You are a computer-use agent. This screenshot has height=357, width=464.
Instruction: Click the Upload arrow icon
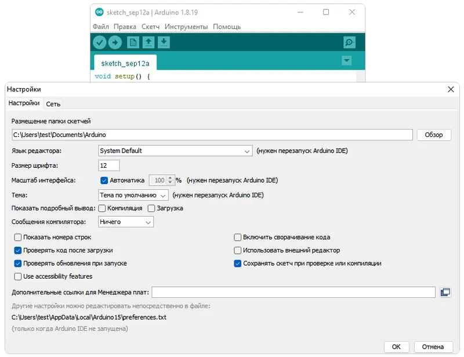(x=115, y=41)
